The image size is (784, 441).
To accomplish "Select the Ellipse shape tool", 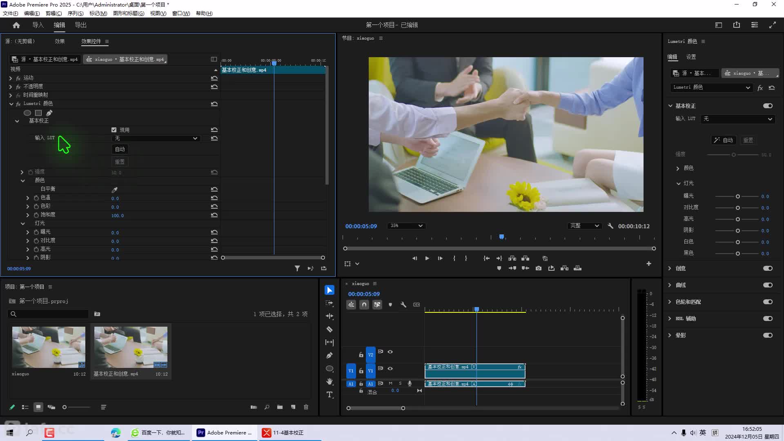I will 330,368.
